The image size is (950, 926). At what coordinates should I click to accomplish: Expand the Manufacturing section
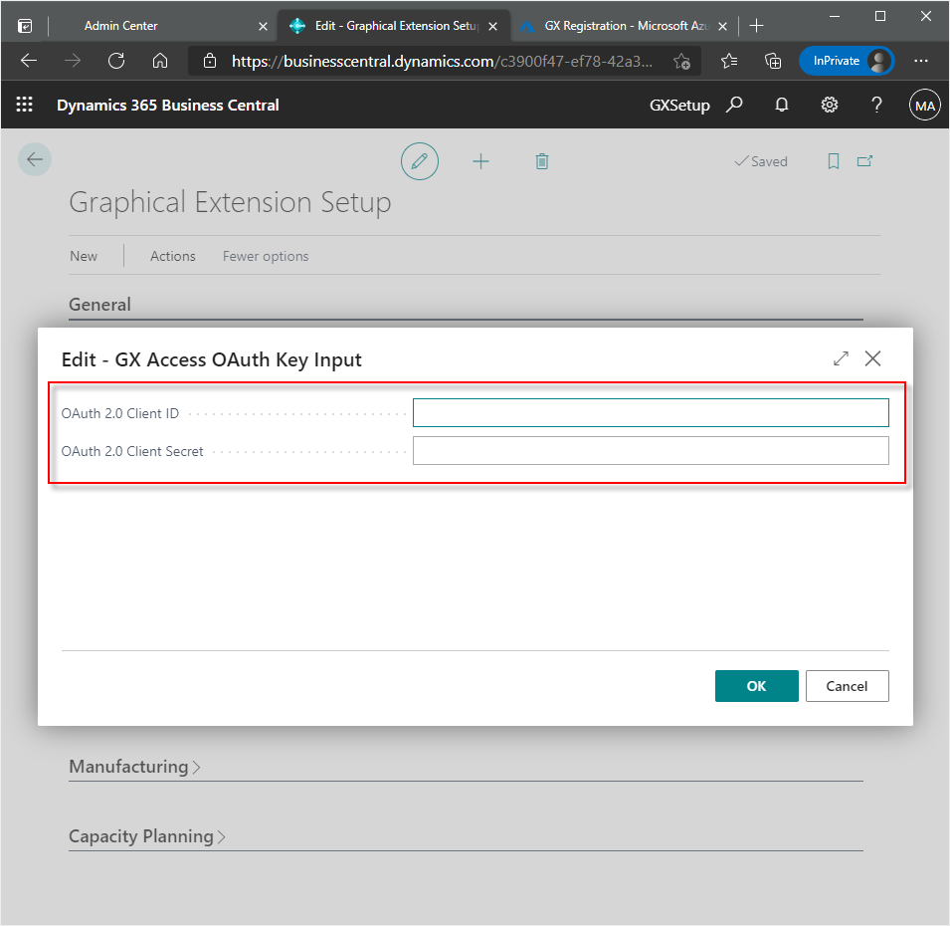click(134, 767)
